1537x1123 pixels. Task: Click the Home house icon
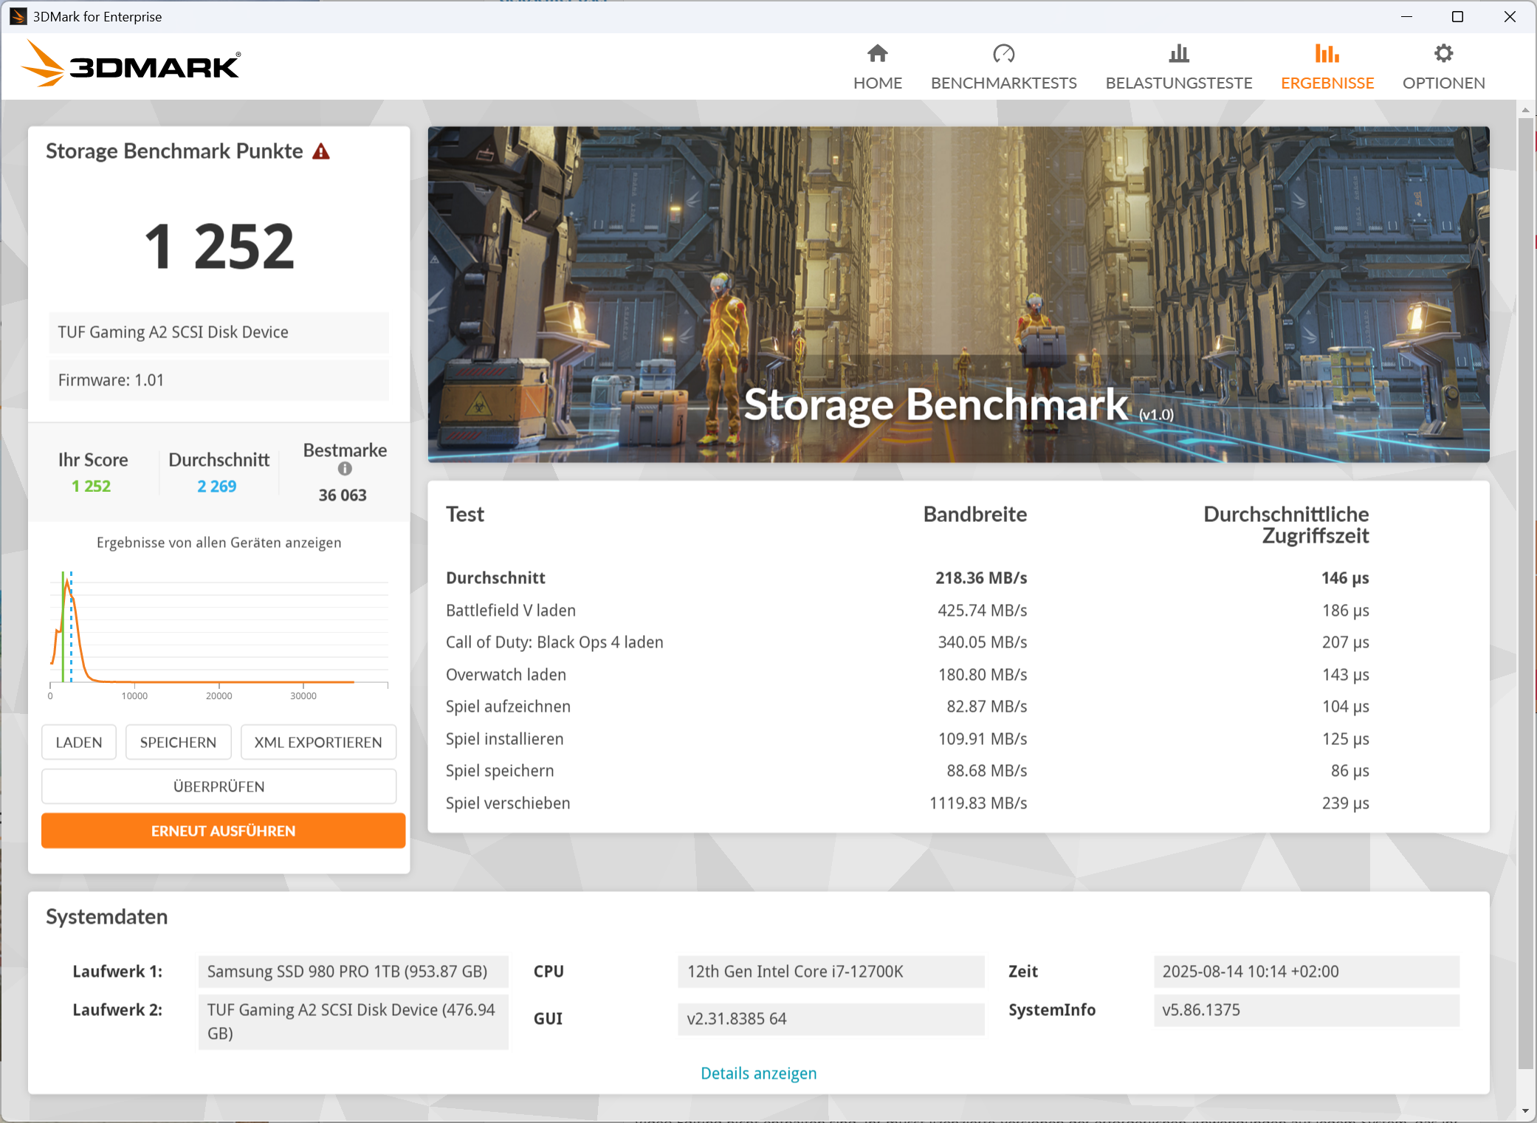click(877, 54)
